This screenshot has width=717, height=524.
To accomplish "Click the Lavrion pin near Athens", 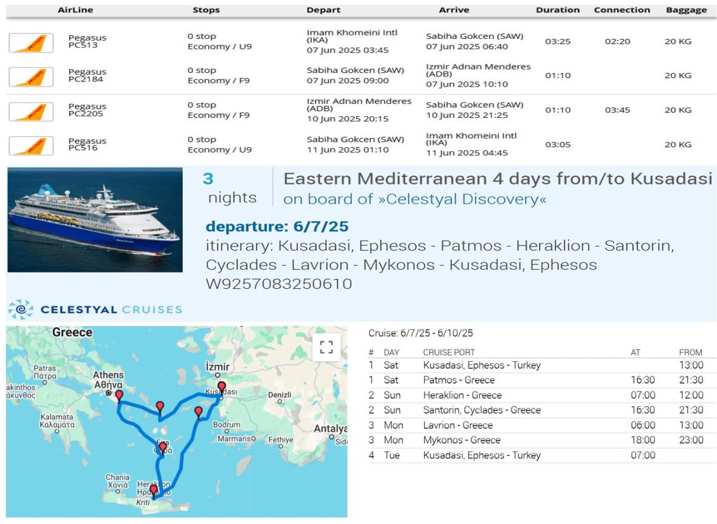I will 119,396.
